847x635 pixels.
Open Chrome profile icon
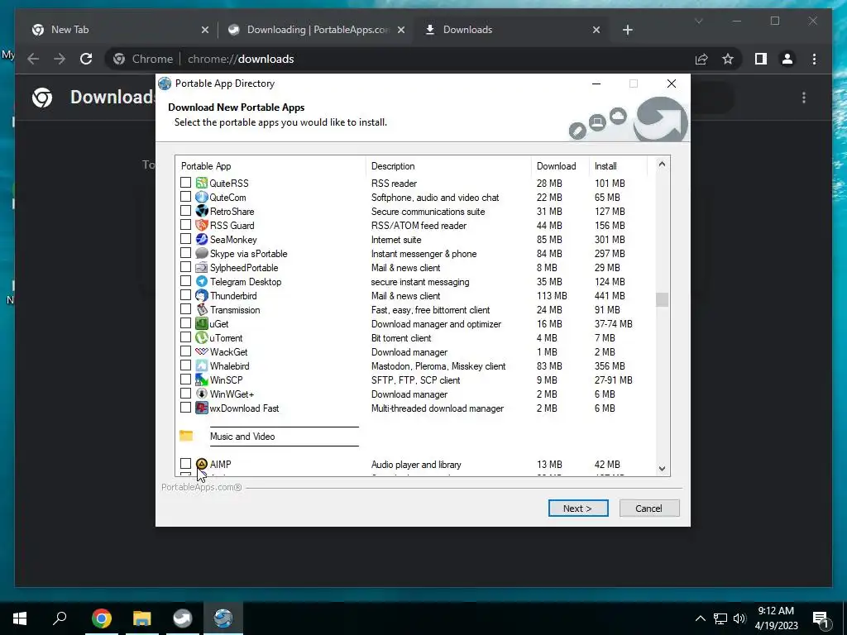point(787,59)
